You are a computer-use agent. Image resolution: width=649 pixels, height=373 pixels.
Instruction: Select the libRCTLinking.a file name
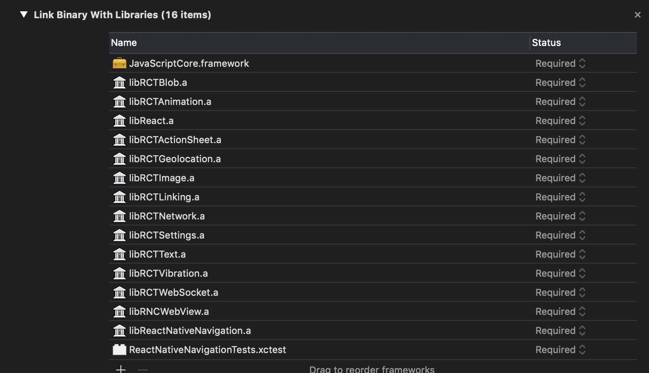coord(164,197)
